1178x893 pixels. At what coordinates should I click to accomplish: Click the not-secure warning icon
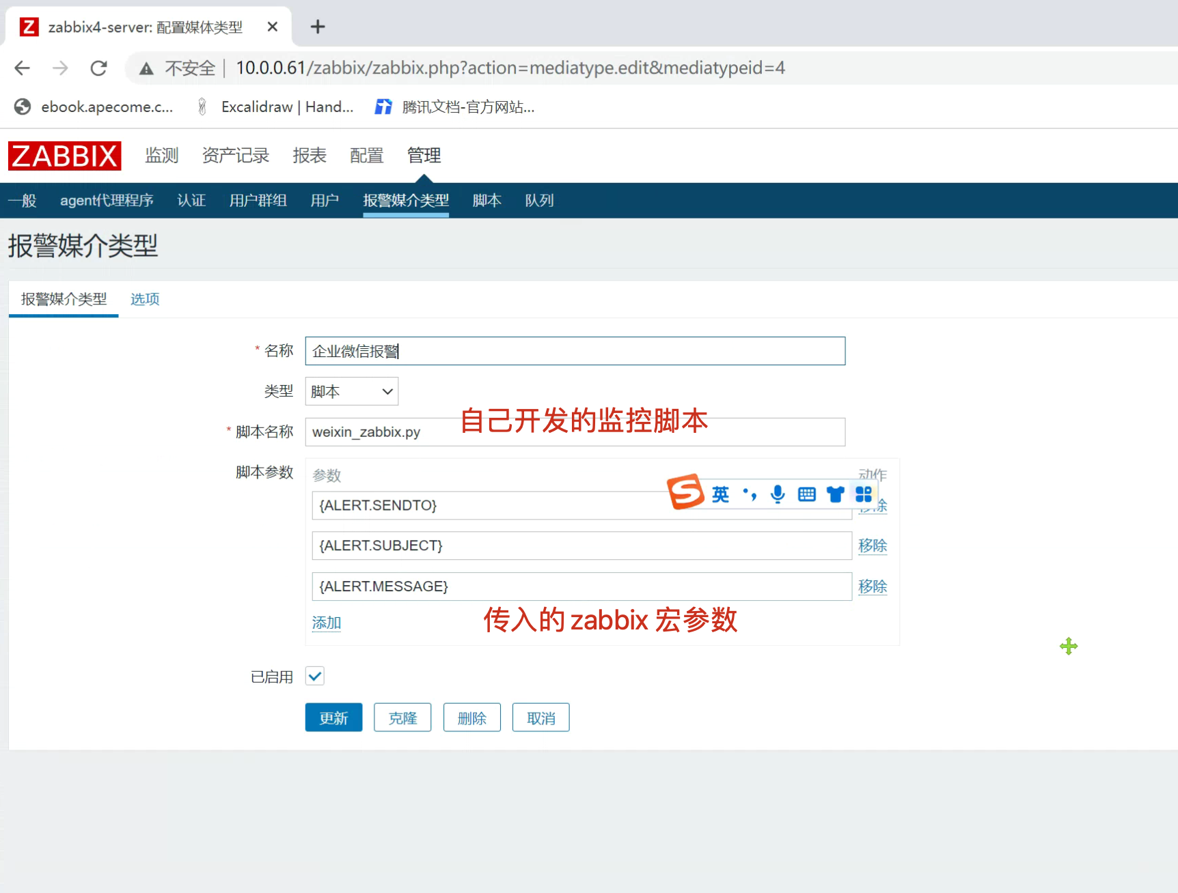click(x=146, y=68)
